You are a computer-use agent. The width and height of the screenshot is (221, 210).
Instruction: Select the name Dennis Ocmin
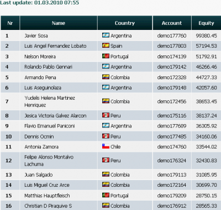[x=39, y=137]
